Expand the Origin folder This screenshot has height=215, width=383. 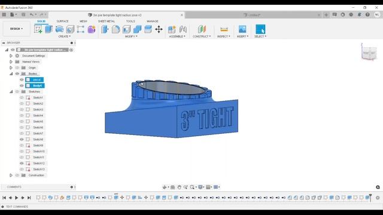pos(11,67)
